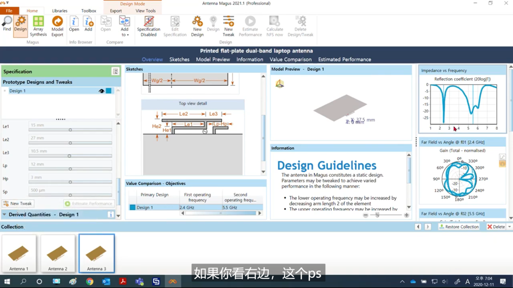Image resolution: width=513 pixels, height=288 pixels.
Task: Click Delete Design/Tweak icon
Action: coord(300,26)
